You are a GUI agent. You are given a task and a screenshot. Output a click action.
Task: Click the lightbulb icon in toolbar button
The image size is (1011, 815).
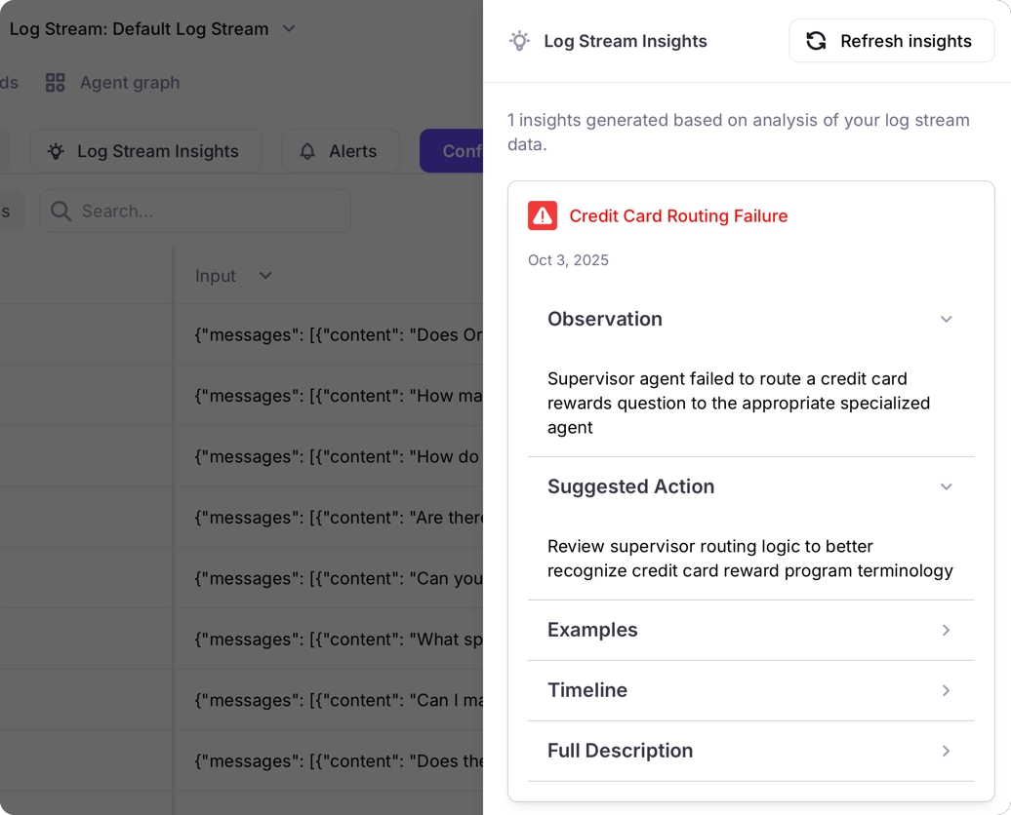click(56, 151)
